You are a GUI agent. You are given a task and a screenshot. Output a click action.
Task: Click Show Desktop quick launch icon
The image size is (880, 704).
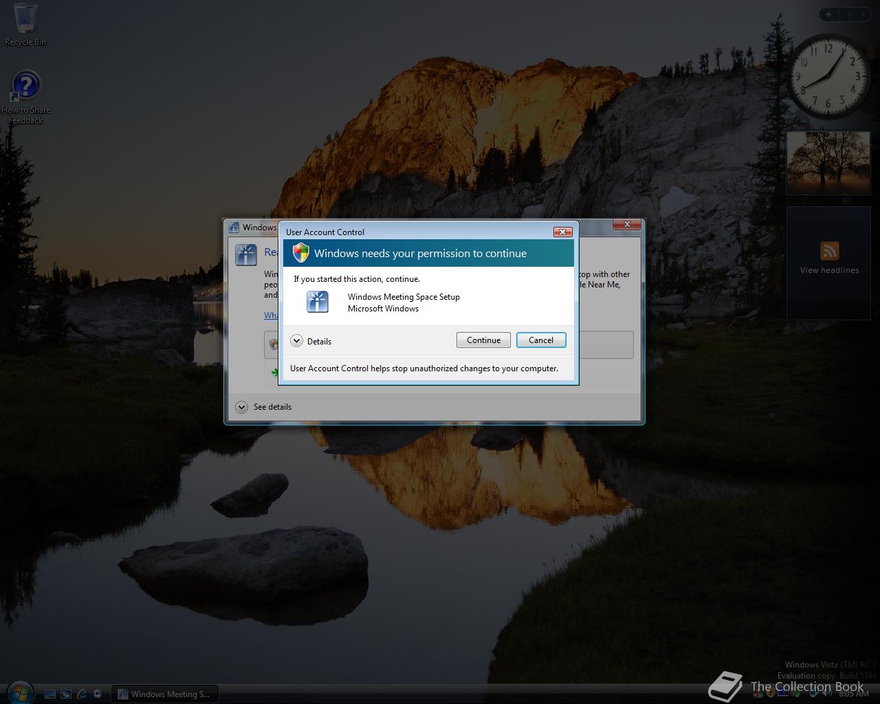[50, 694]
